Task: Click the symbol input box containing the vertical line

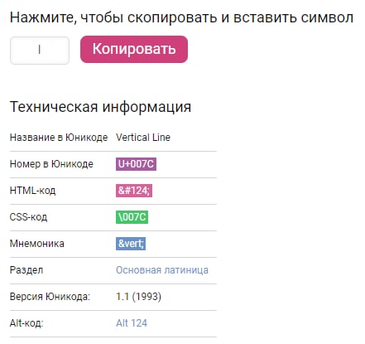Action: point(40,51)
